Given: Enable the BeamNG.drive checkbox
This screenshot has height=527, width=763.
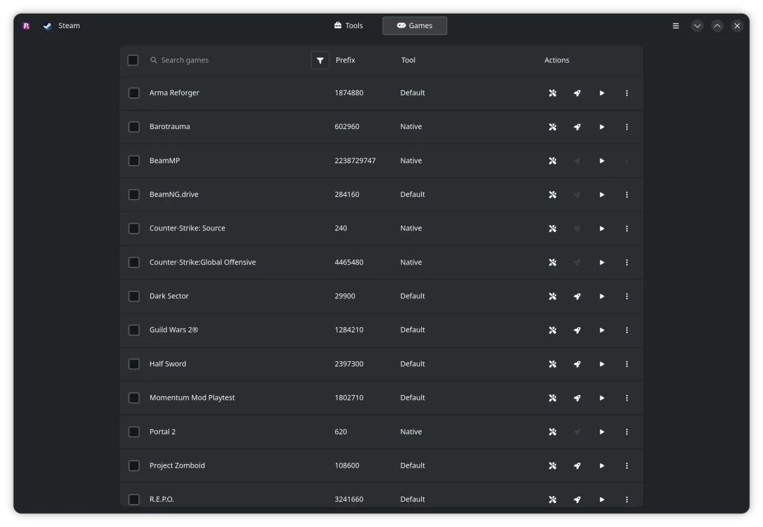Looking at the screenshot, I should coord(134,194).
